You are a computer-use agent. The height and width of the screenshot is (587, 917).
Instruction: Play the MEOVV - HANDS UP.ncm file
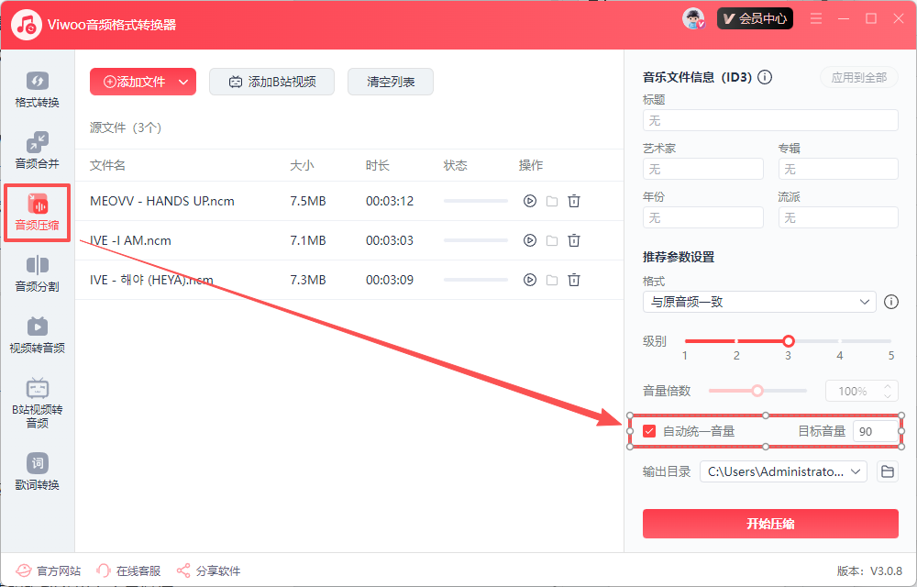529,201
